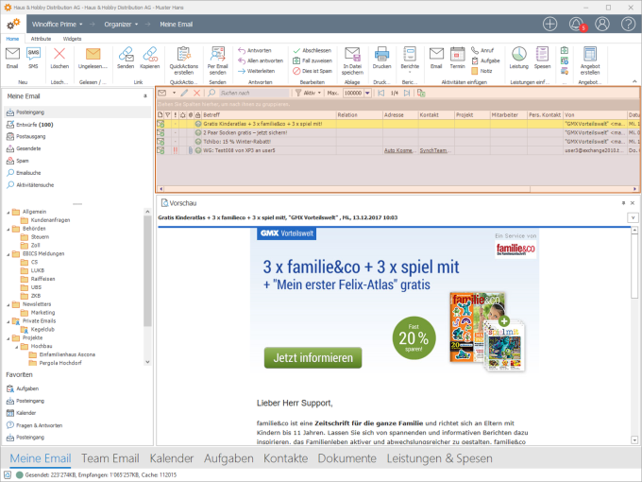Expand the preview header dropdown arrow

tap(633, 217)
